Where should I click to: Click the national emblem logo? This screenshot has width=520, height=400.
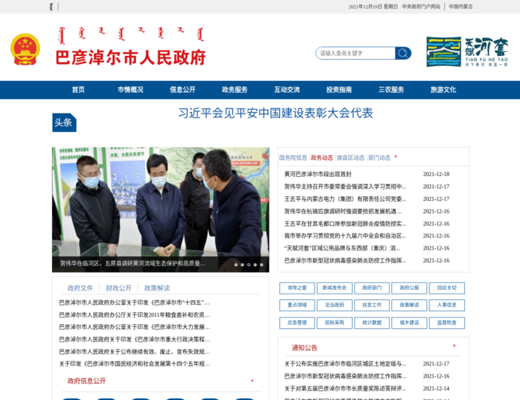pos(26,49)
